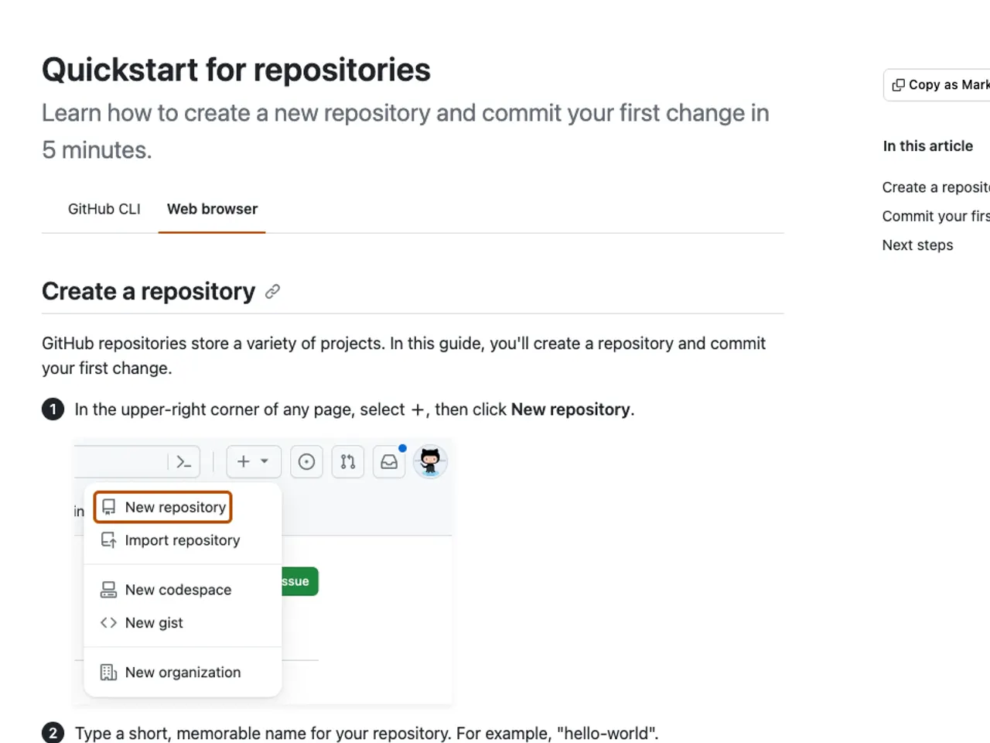The width and height of the screenshot is (990, 743).
Task: Click bold 'New repository' text in step one
Action: tap(571, 409)
